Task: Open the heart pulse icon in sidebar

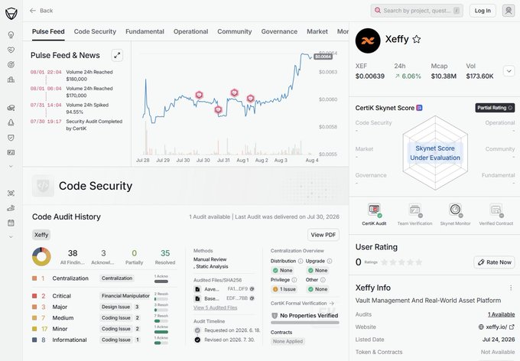Action: (11, 50)
